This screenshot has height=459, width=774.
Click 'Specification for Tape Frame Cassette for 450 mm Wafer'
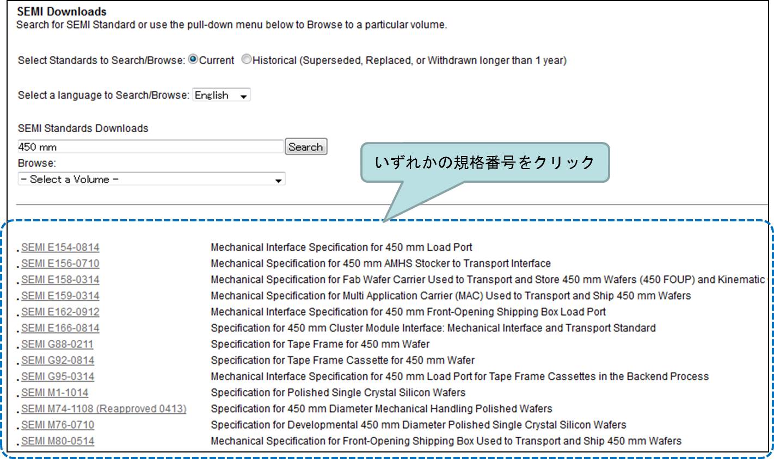point(343,361)
